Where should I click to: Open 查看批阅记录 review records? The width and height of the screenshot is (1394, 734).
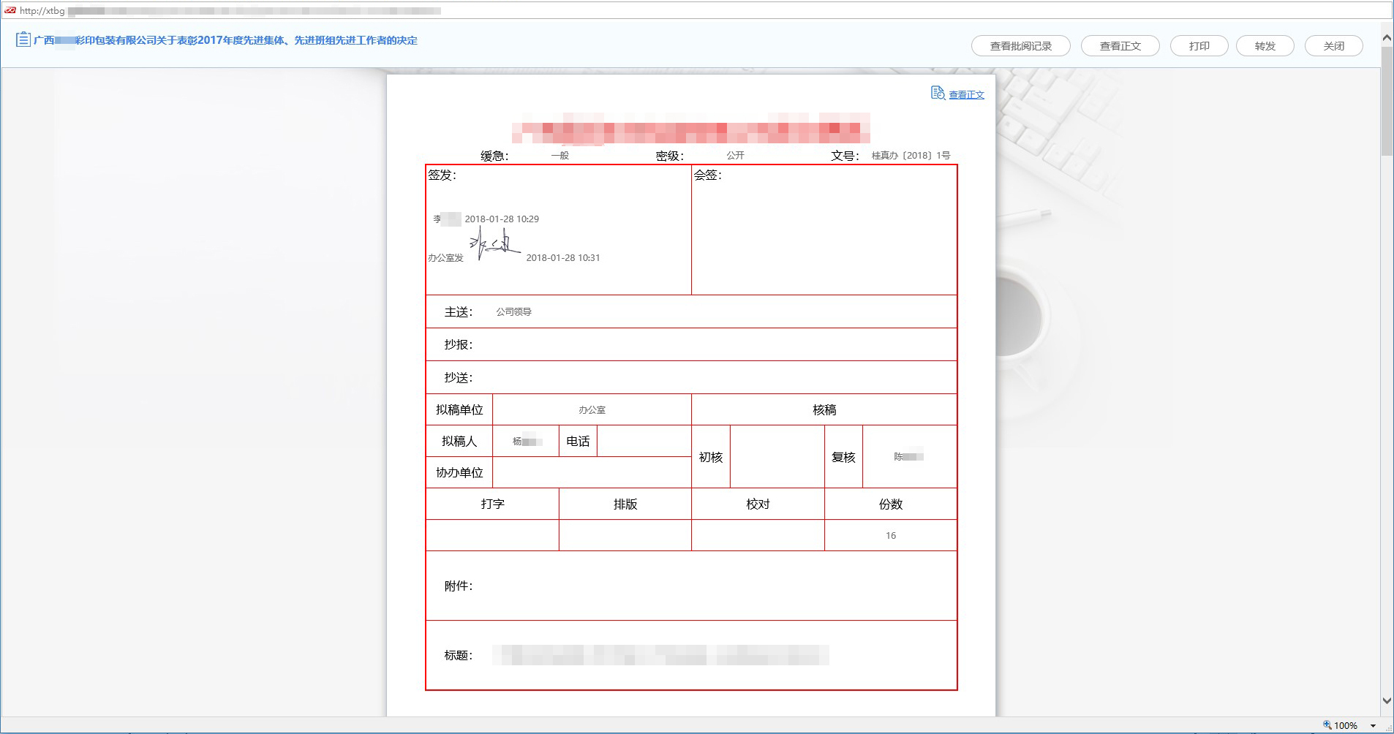coord(1020,46)
